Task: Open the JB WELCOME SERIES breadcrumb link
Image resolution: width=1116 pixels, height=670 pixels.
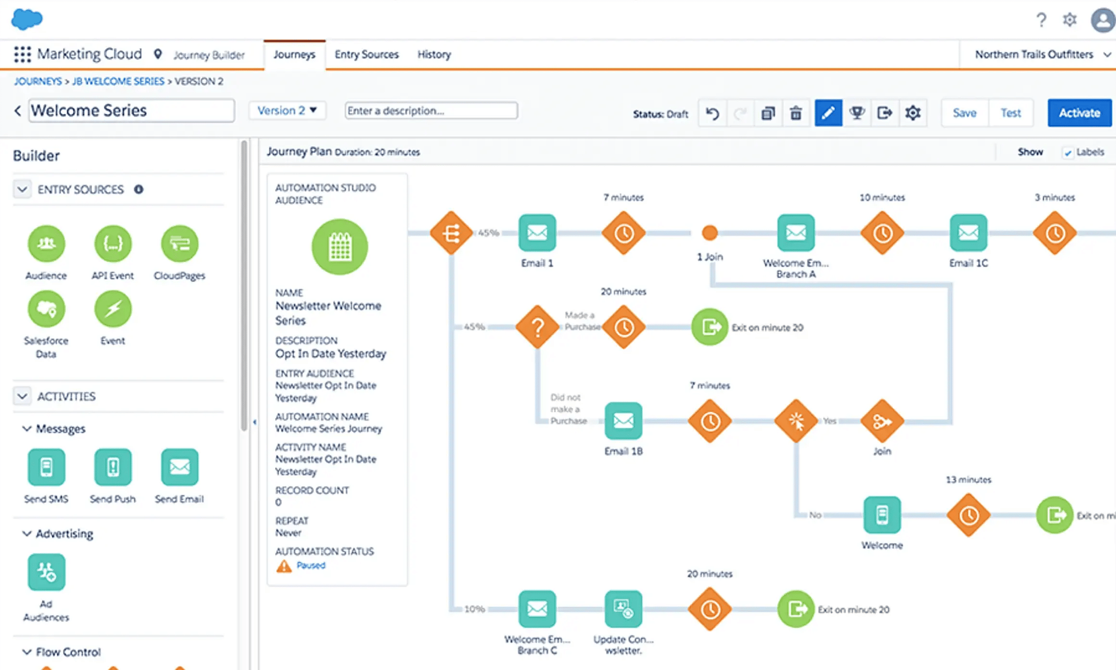Action: 118,82
